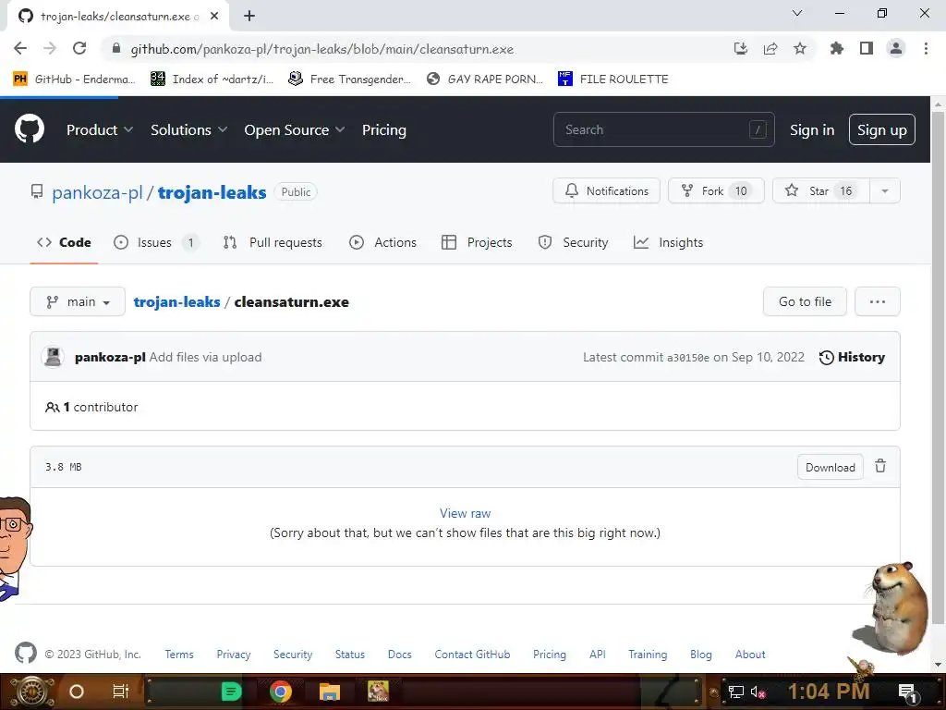This screenshot has width=946, height=710.
Task: Open Task View from taskbar
Action: click(121, 692)
